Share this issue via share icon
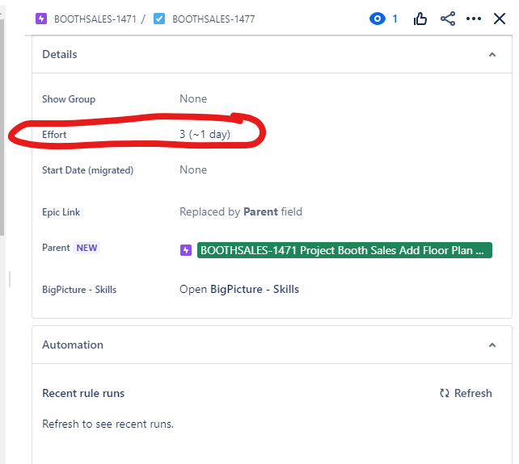This screenshot has height=464, width=519. (x=448, y=19)
